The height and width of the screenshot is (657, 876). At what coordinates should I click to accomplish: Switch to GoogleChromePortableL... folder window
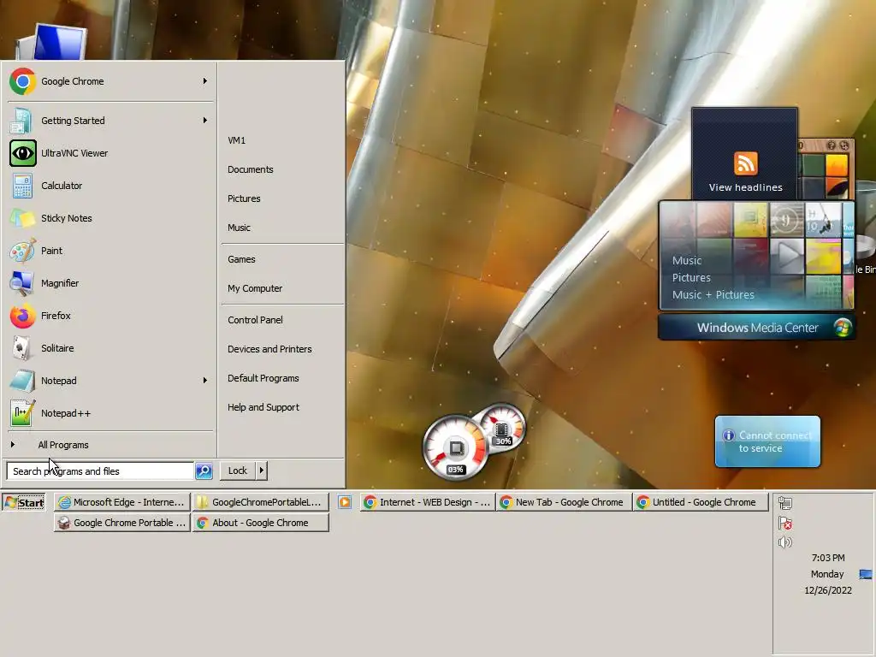(x=260, y=502)
